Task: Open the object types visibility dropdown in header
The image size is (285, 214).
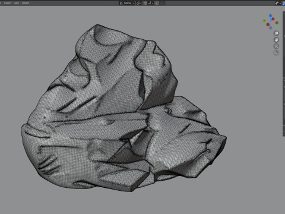Action: tap(278, 3)
